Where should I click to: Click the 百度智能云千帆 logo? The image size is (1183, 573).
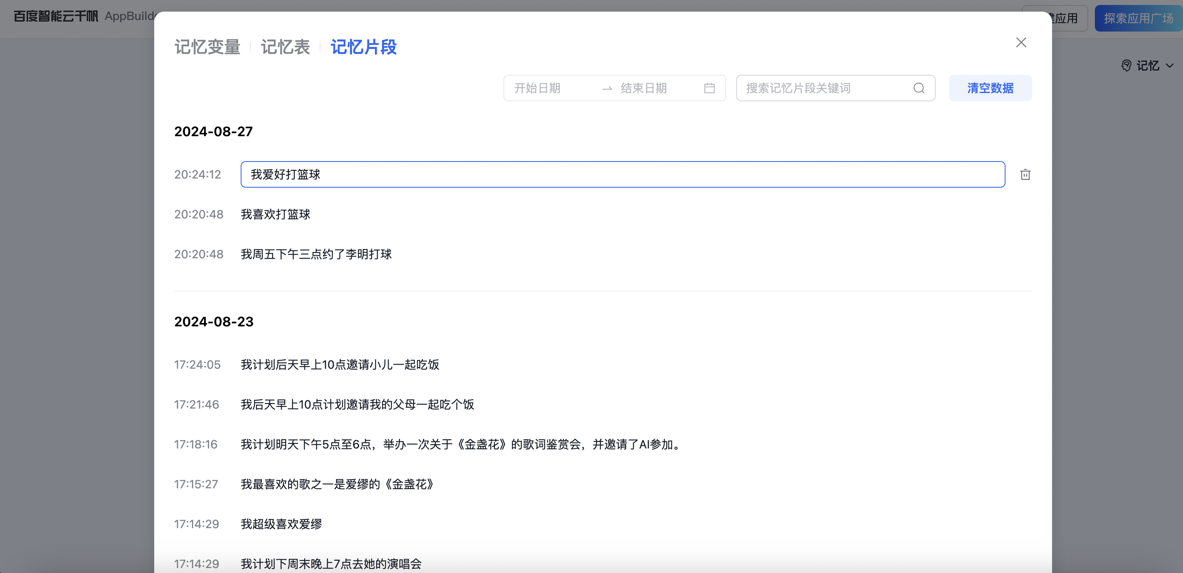[56, 17]
